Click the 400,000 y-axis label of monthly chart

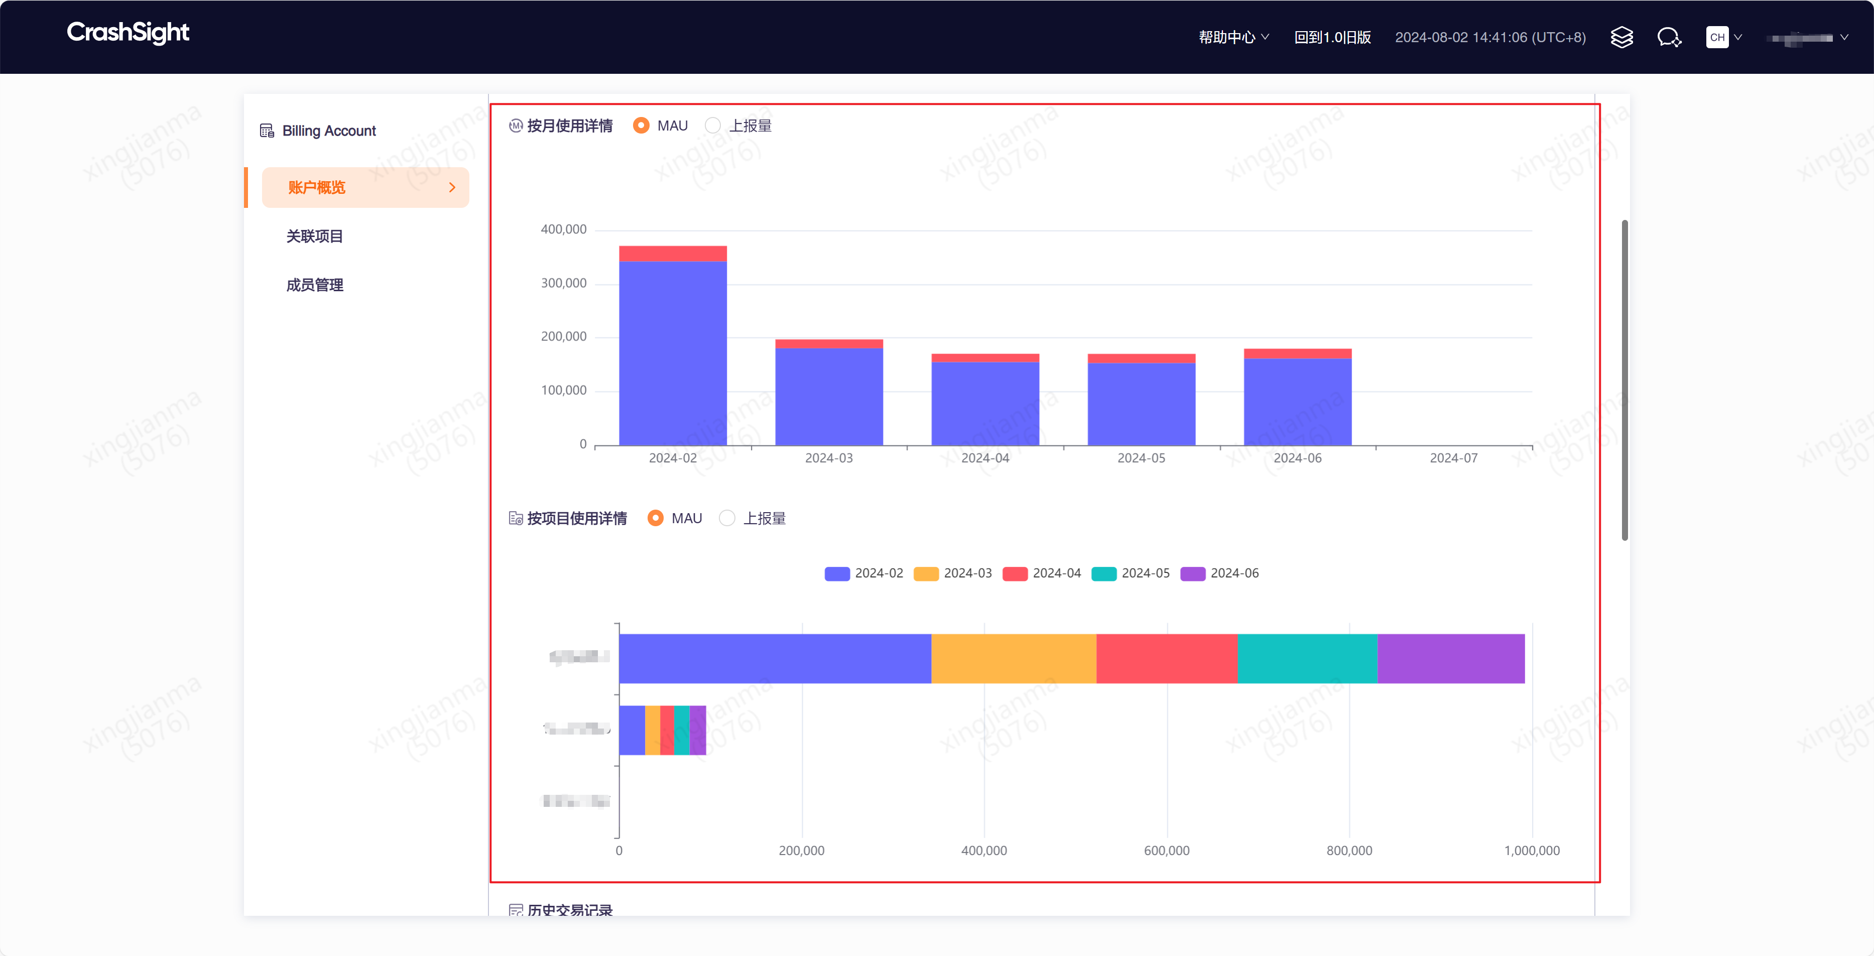(563, 229)
